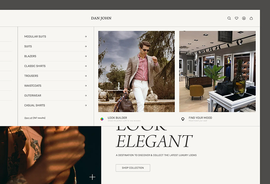Expand the Casual Shirts arrow
This screenshot has height=184, width=270.
coord(86,105)
